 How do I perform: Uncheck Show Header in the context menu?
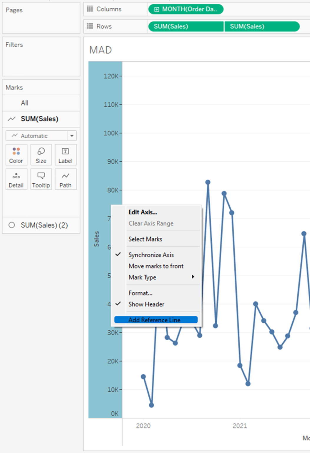[146, 304]
